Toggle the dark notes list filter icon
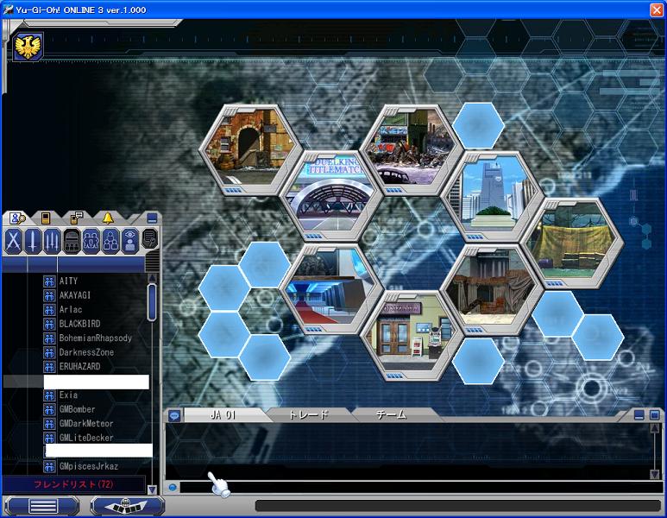Screen dimensions: 667x518 click(149, 239)
